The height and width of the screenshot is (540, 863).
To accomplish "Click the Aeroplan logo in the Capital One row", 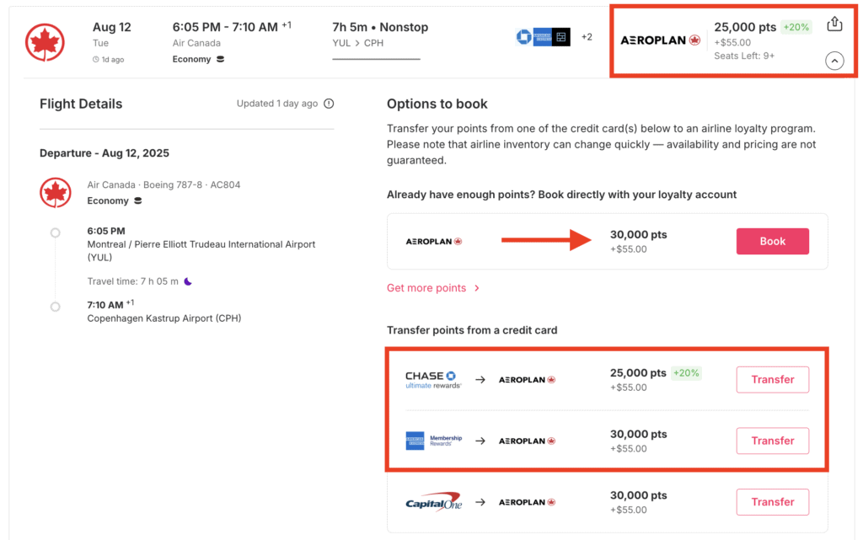I will (527, 502).
